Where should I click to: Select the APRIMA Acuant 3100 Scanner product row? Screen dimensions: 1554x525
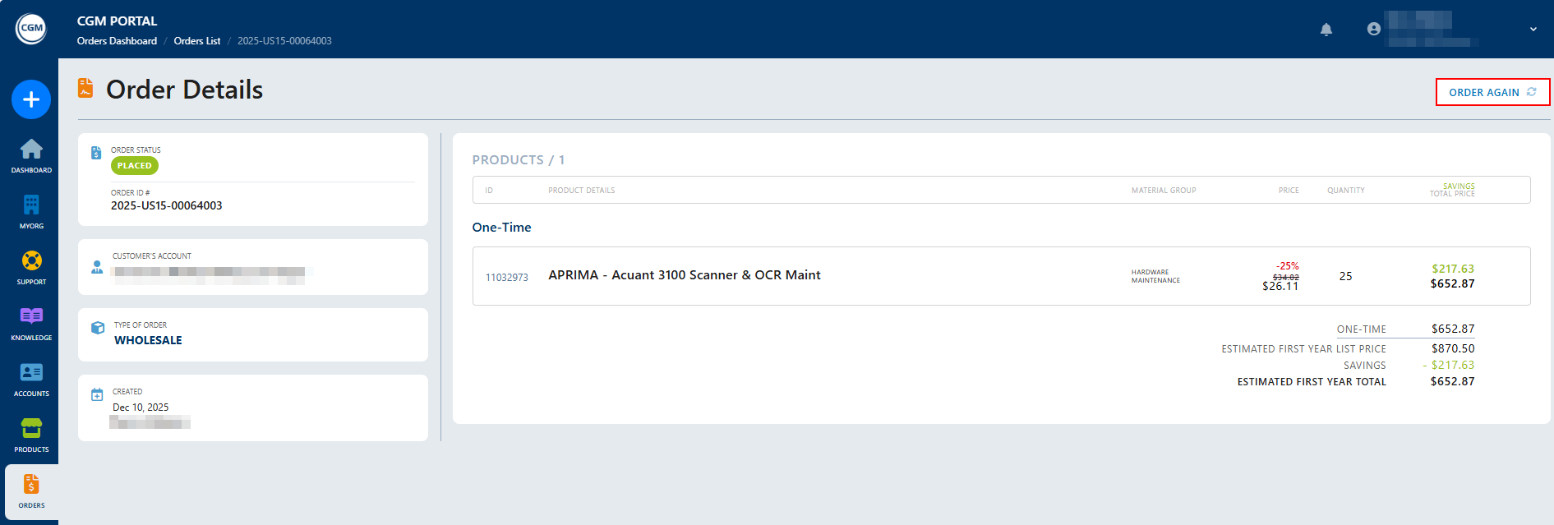coord(684,275)
